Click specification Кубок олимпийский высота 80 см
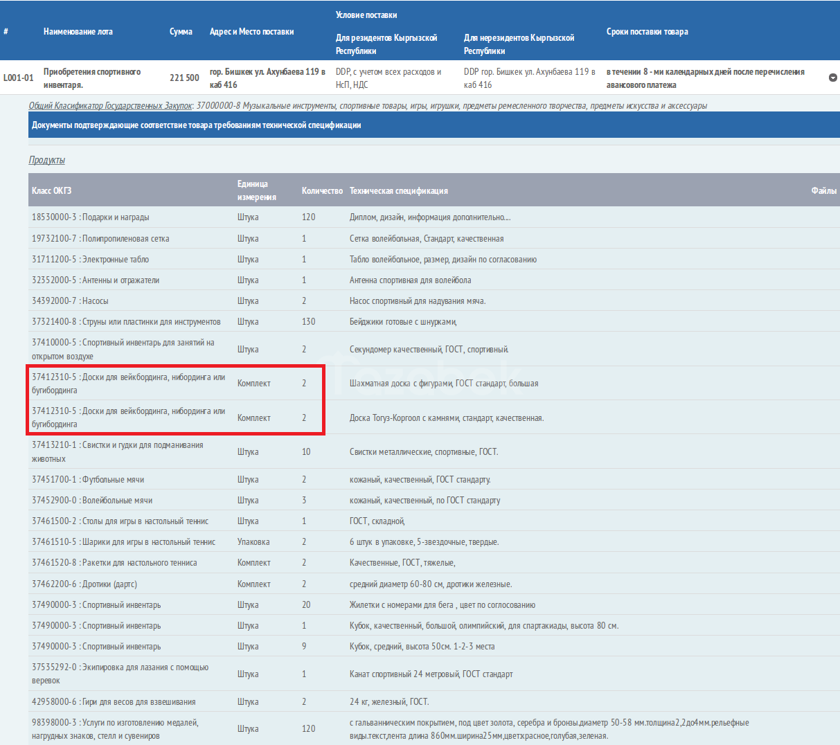The width and height of the screenshot is (840, 745). coord(484,625)
